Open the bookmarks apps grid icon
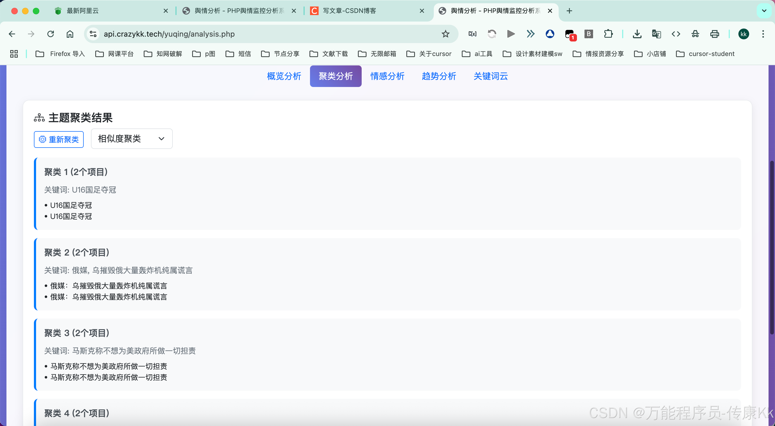 click(x=14, y=54)
